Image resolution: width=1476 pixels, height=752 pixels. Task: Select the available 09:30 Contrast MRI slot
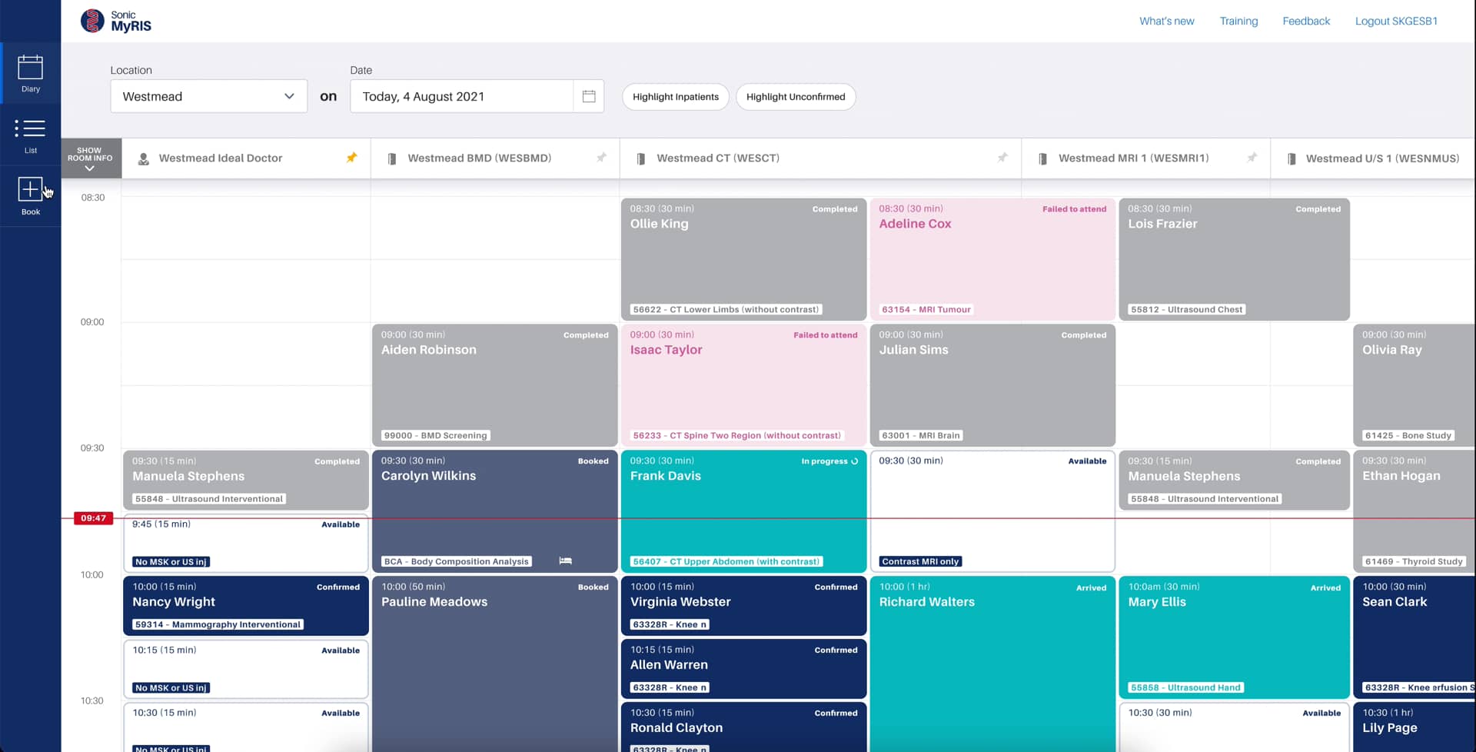[x=992, y=511]
